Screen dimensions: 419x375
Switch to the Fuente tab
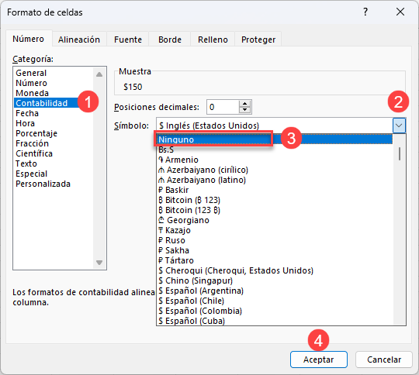tap(128, 40)
